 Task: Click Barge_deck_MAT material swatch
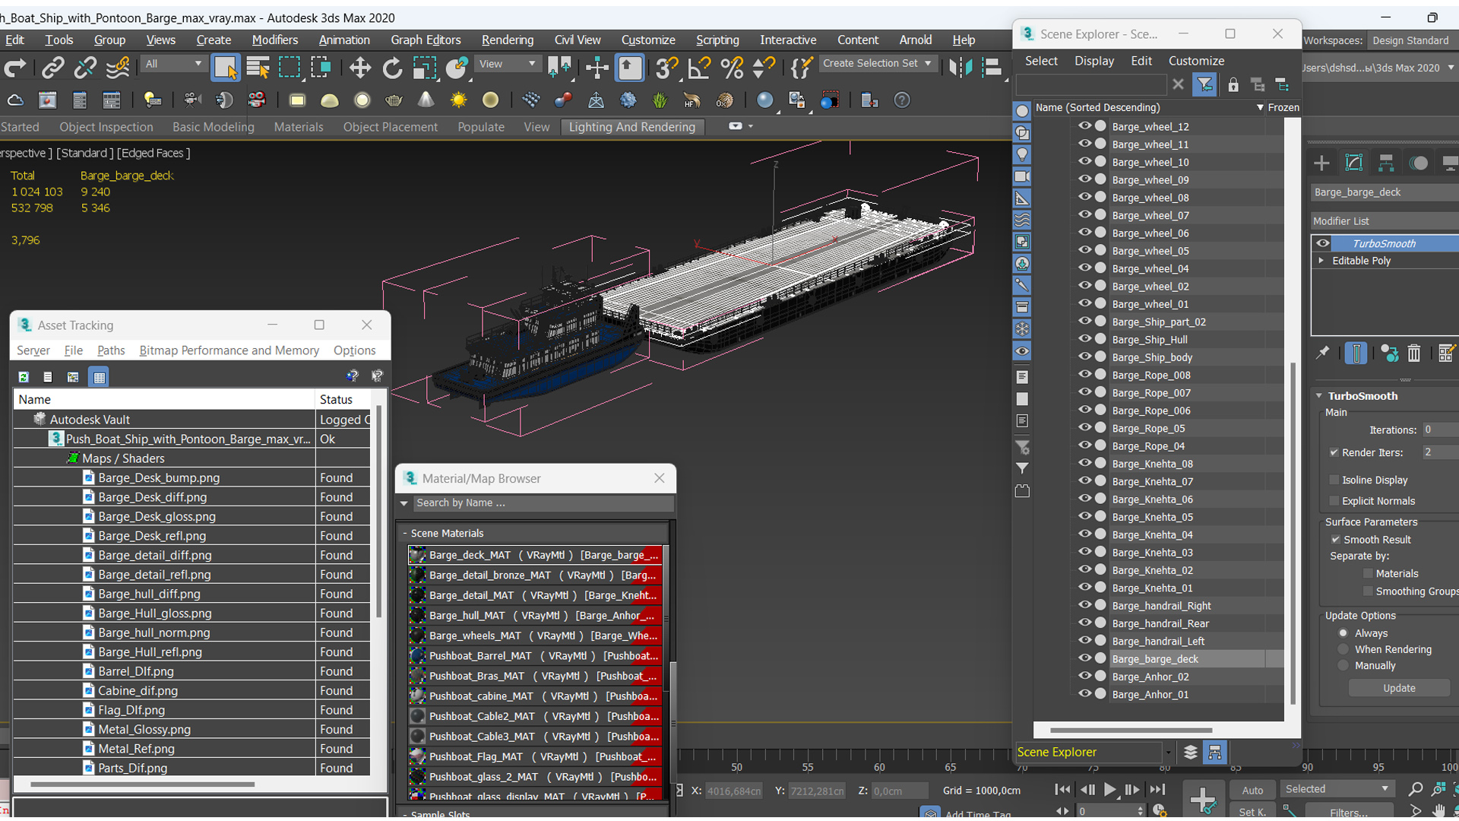(x=417, y=555)
